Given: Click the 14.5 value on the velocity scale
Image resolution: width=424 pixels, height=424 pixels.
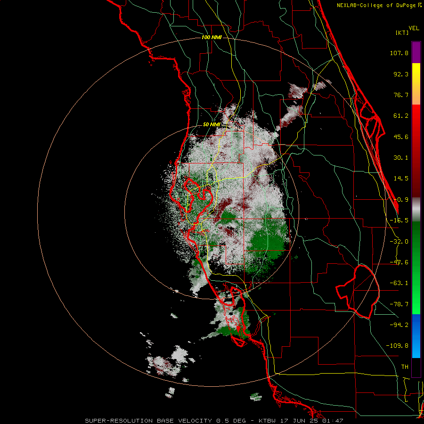Looking at the screenshot, I should coord(401,179).
